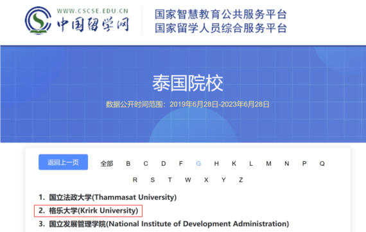Click 返回上一页 button
The height and width of the screenshot is (232, 366).
pos(64,162)
